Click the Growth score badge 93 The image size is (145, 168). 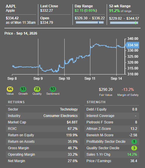coord(23,89)
